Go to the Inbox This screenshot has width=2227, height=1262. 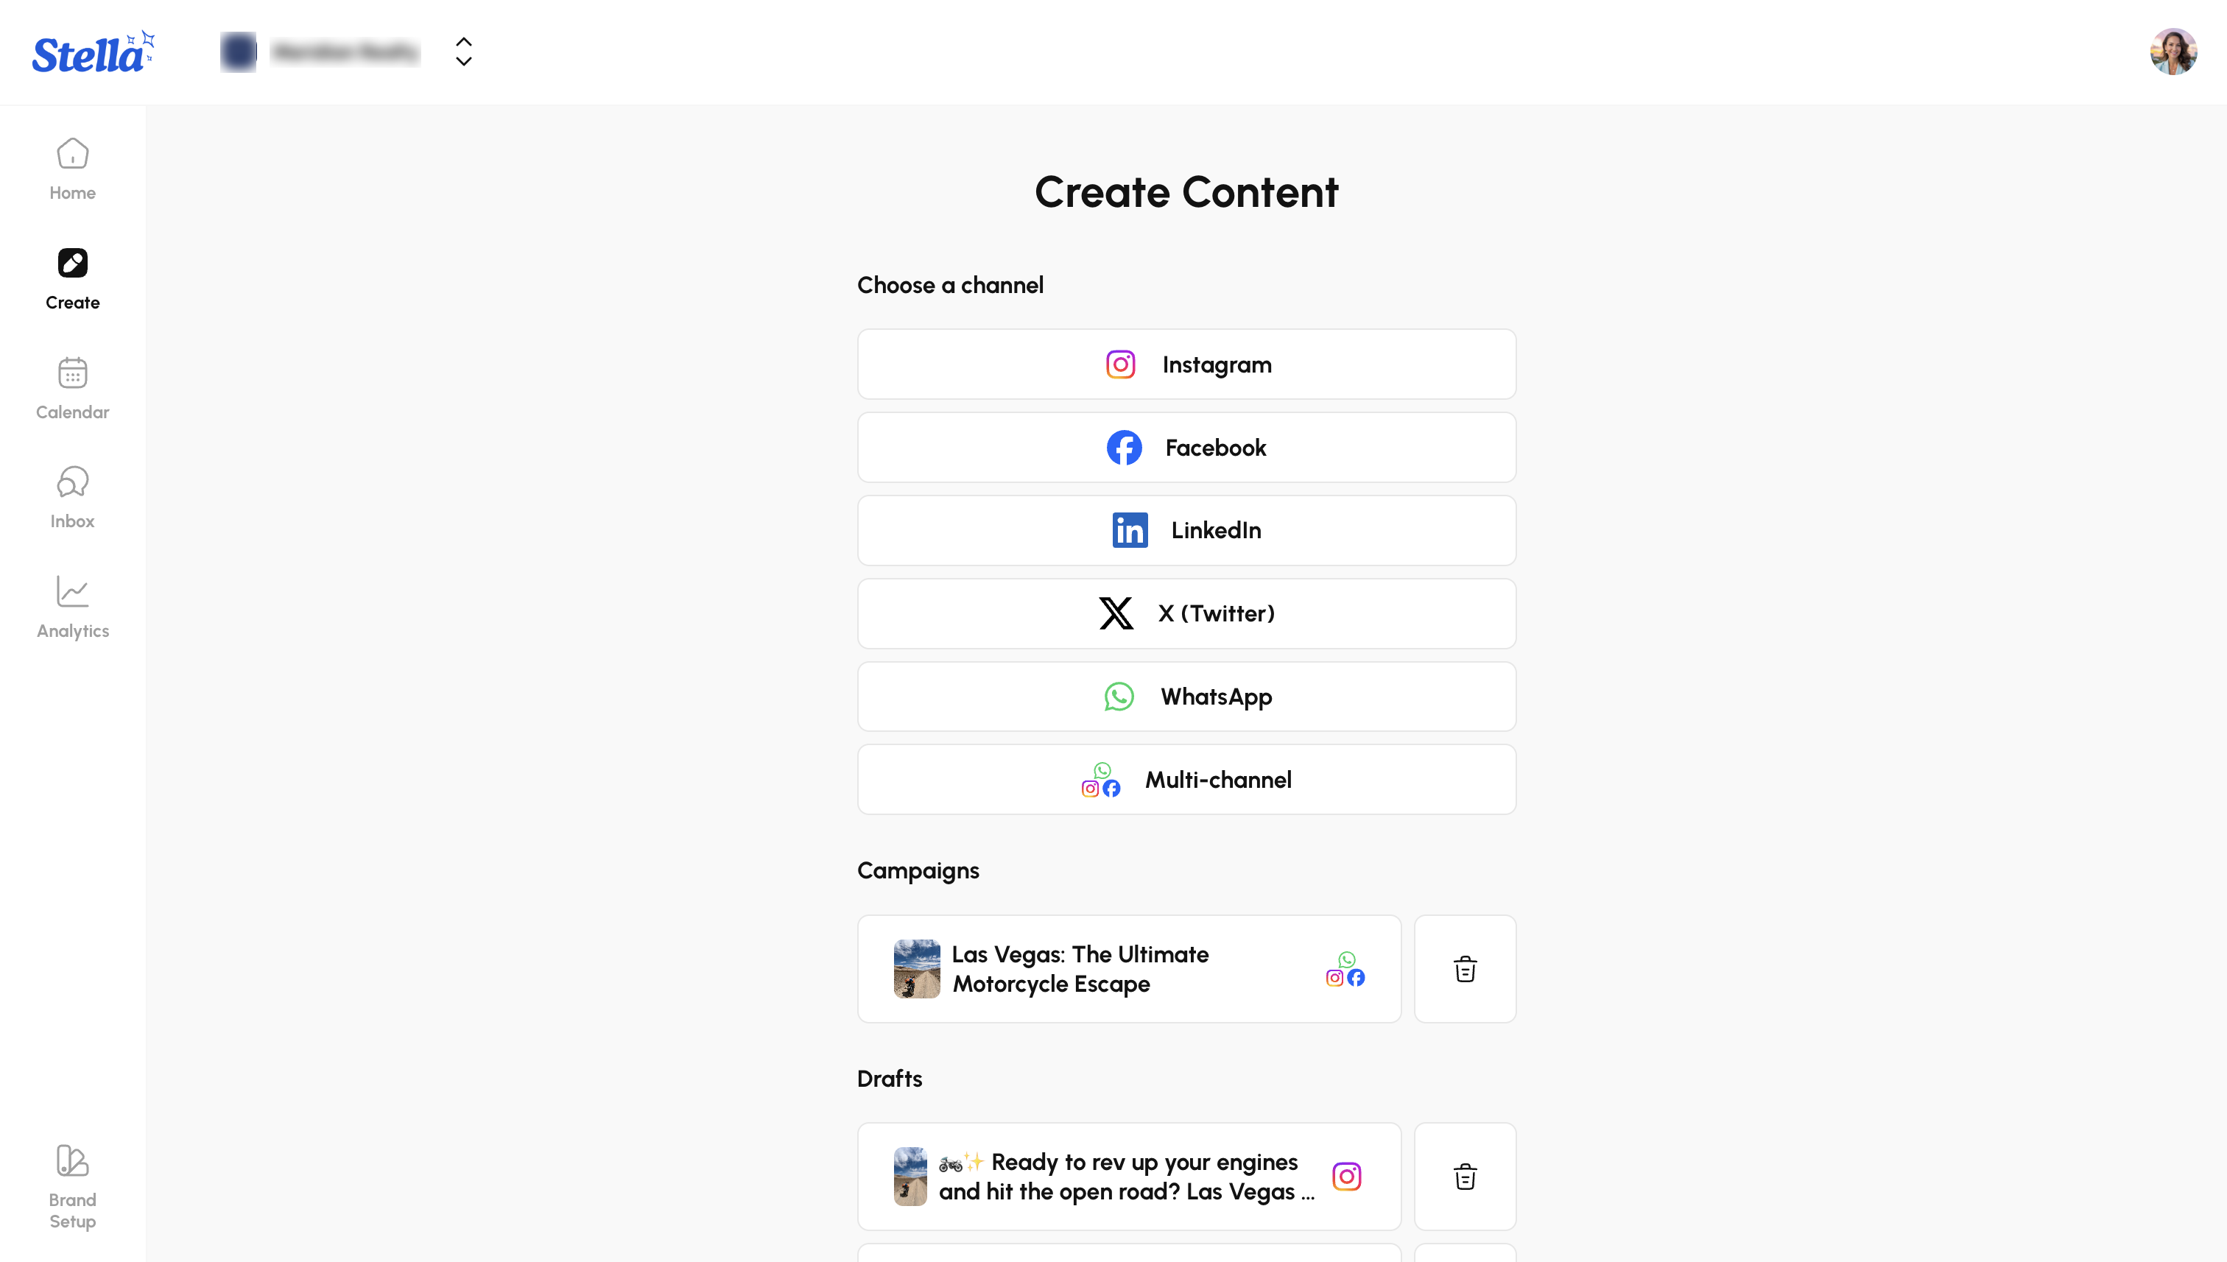73,498
